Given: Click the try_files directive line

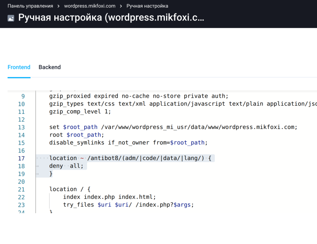Looking at the screenshot, I should [x=128, y=205].
